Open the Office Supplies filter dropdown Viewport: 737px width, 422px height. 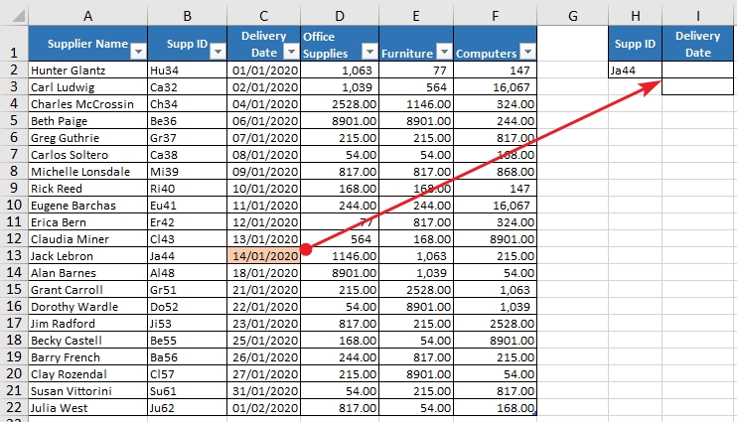pos(369,53)
